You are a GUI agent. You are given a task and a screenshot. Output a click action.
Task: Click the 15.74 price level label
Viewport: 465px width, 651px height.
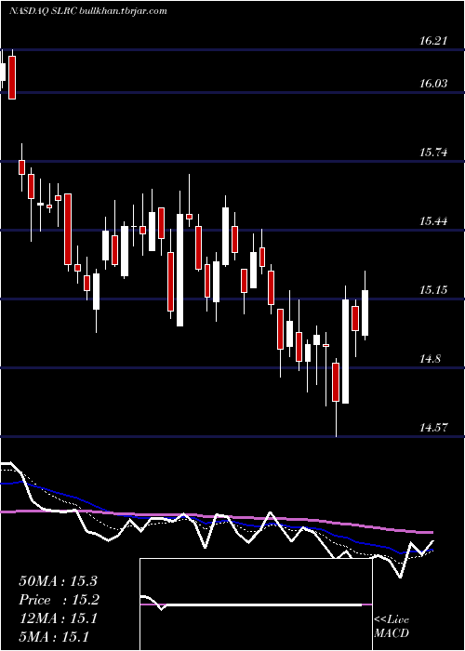point(433,153)
